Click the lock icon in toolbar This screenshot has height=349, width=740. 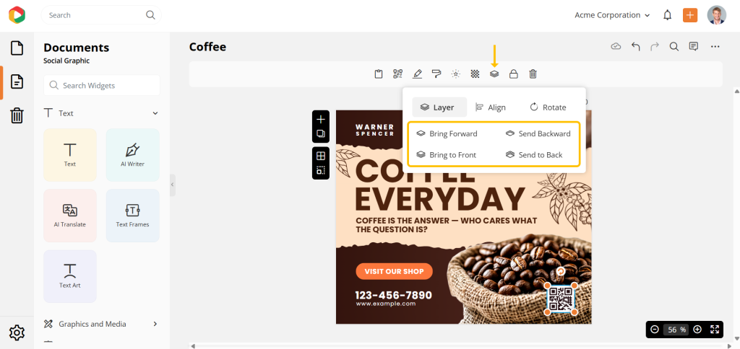click(514, 74)
